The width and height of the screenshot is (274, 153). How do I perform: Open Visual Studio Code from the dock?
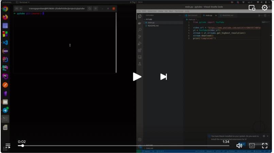[x=5, y=42]
